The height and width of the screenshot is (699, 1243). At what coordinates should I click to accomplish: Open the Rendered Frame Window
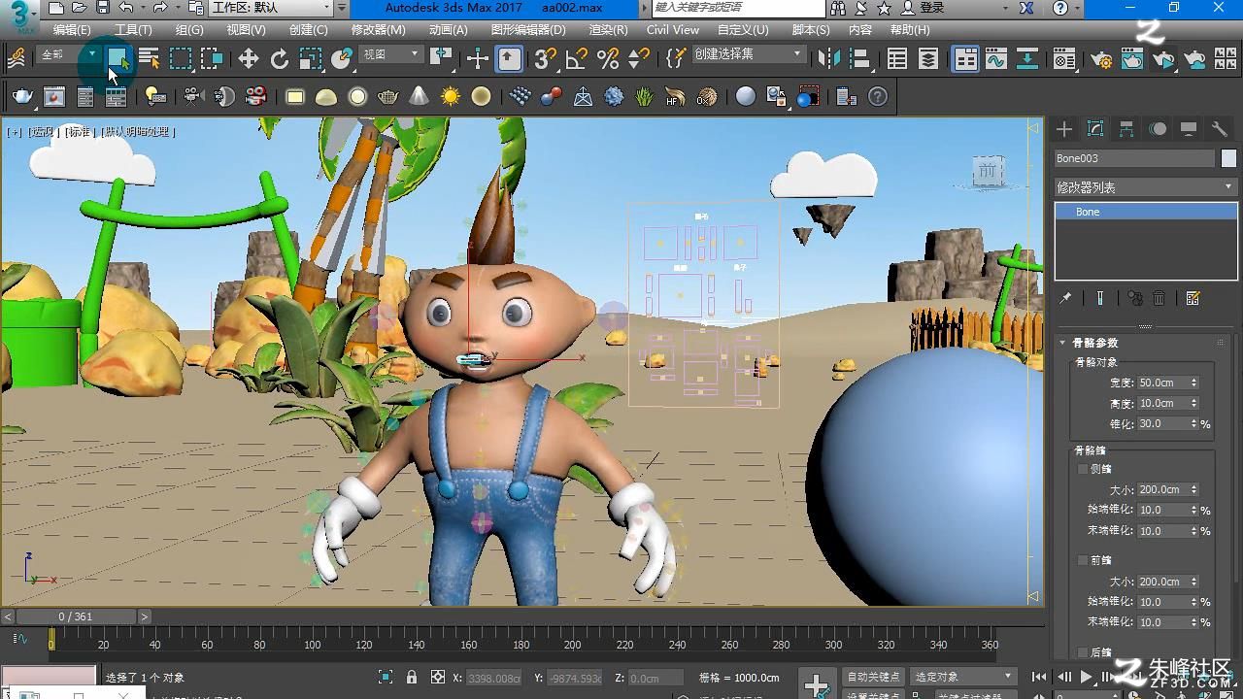(x=1132, y=59)
